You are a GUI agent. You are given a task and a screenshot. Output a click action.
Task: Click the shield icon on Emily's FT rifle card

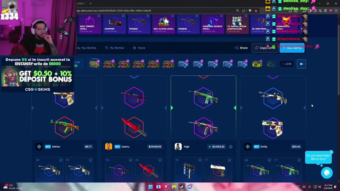click(x=299, y=160)
